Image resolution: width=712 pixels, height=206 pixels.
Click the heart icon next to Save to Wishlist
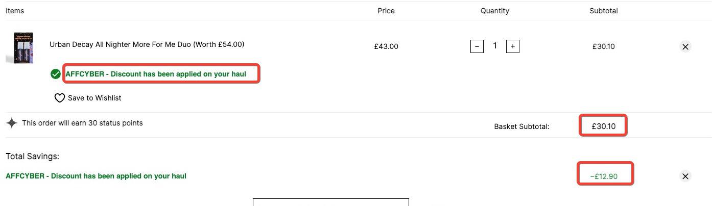pos(60,98)
